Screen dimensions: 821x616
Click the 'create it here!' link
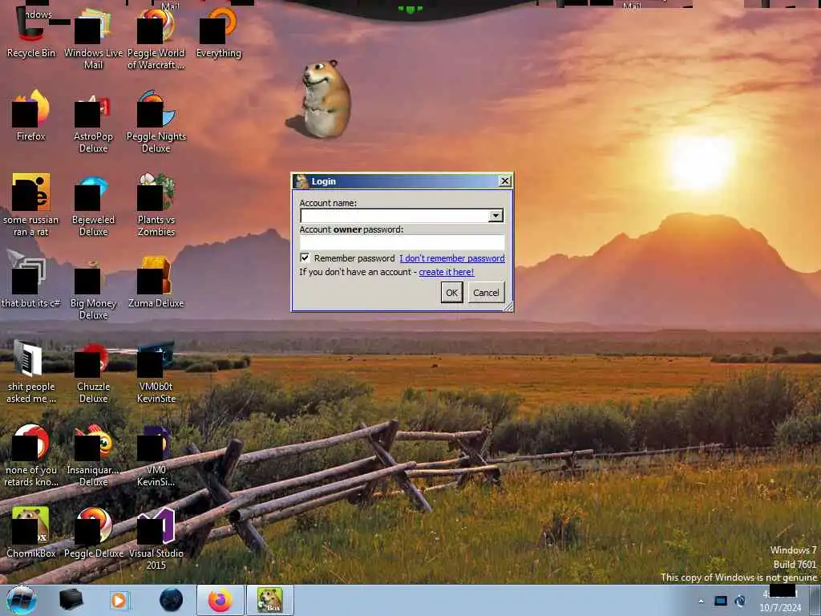[x=446, y=272]
